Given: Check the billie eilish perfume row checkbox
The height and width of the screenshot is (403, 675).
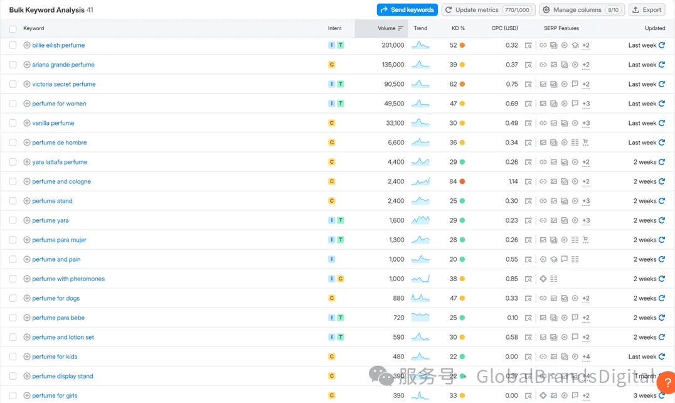Looking at the screenshot, I should click(13, 45).
